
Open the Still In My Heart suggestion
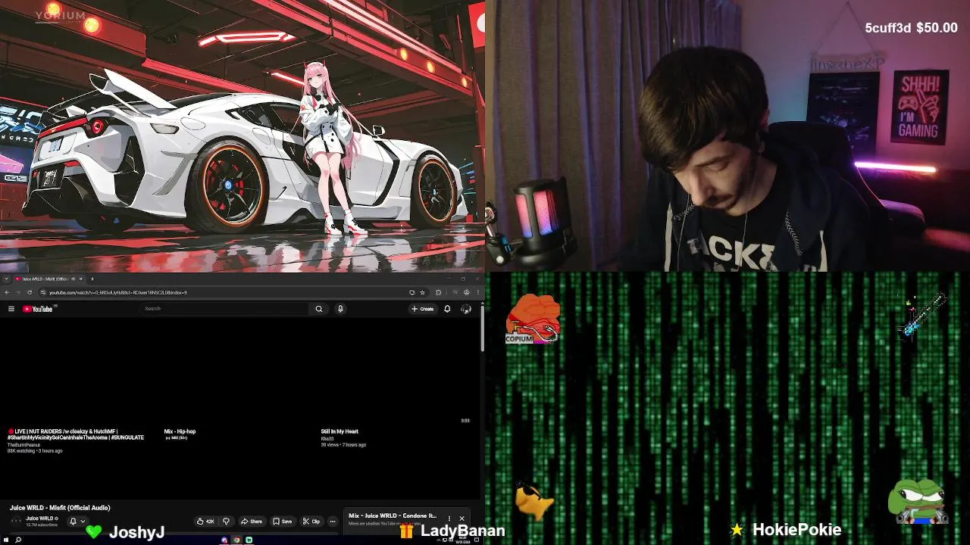coord(339,431)
